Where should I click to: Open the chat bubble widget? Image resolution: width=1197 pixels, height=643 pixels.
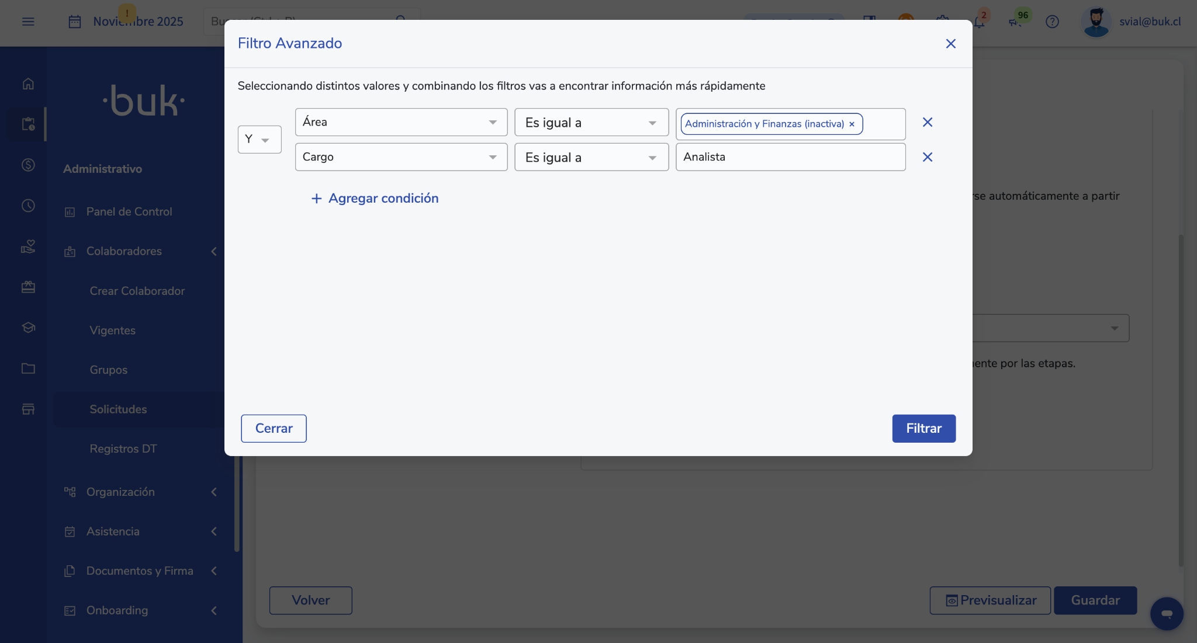pyautogui.click(x=1167, y=613)
